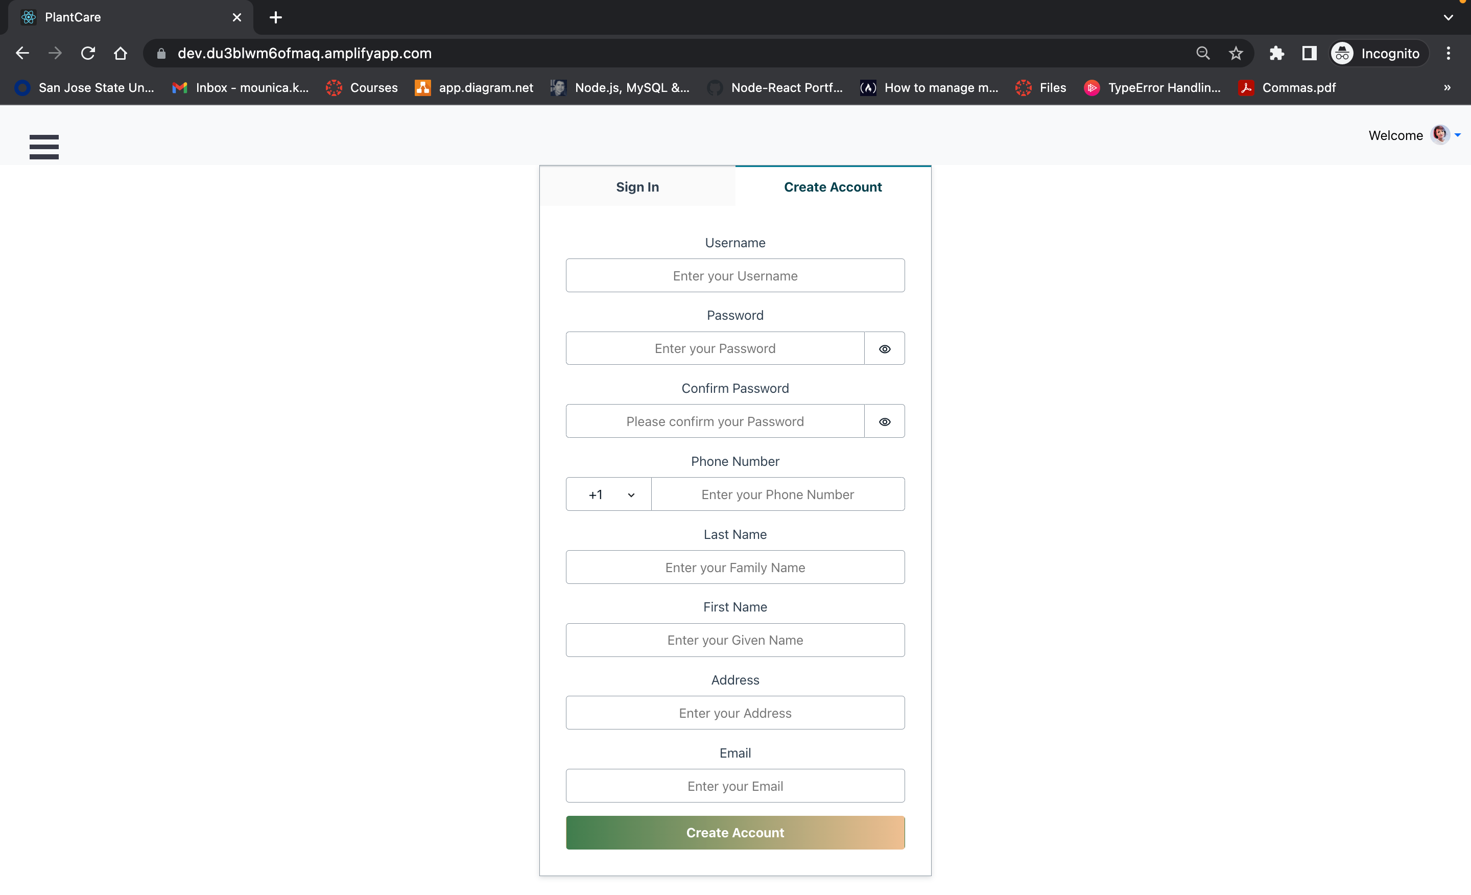
Task: Open the side panel icon
Action: 1309,53
